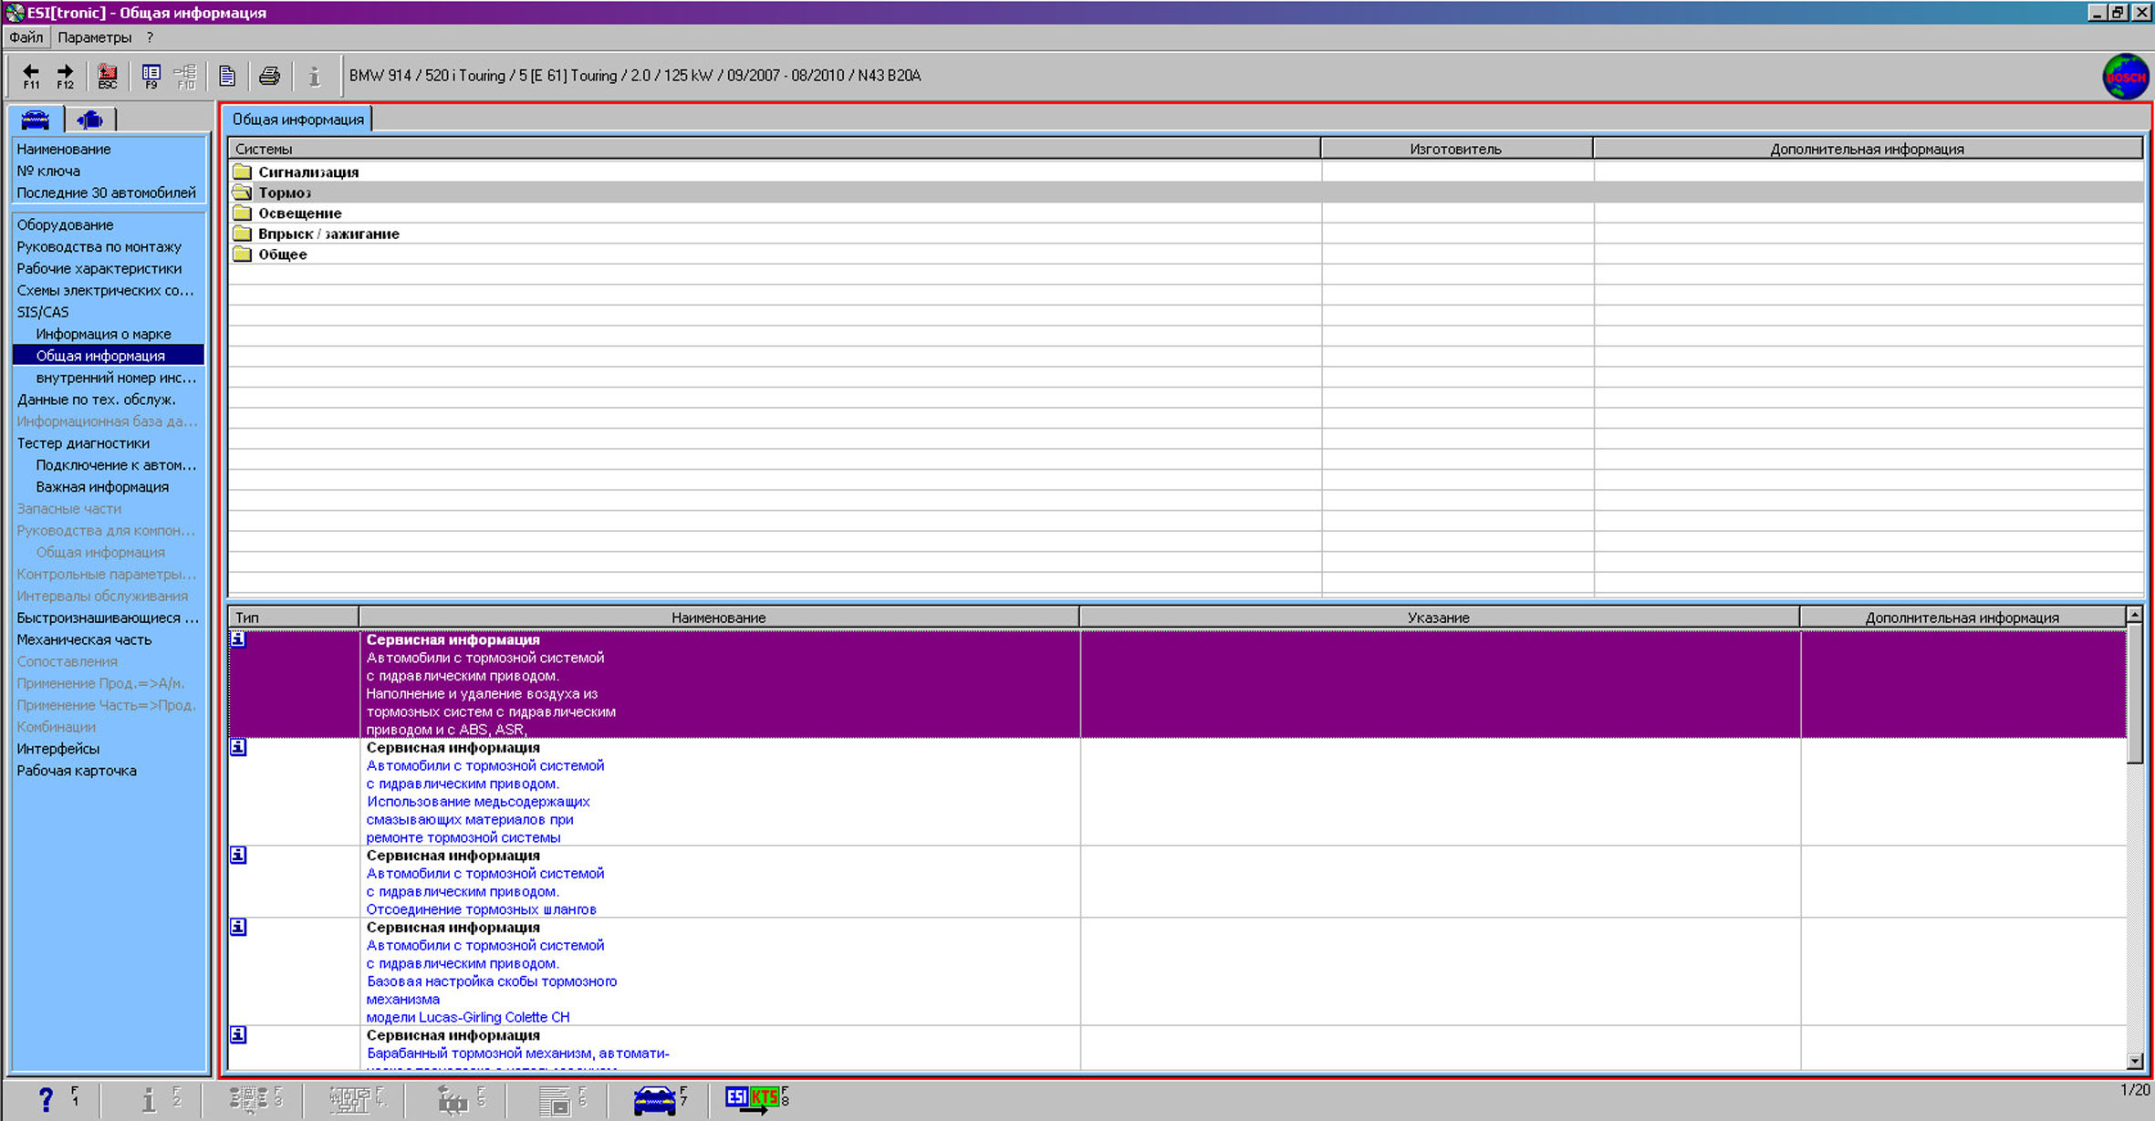Image resolution: width=2155 pixels, height=1121 pixels.
Task: Select Схемы электрических соединений in sidebar
Action: click(x=105, y=290)
